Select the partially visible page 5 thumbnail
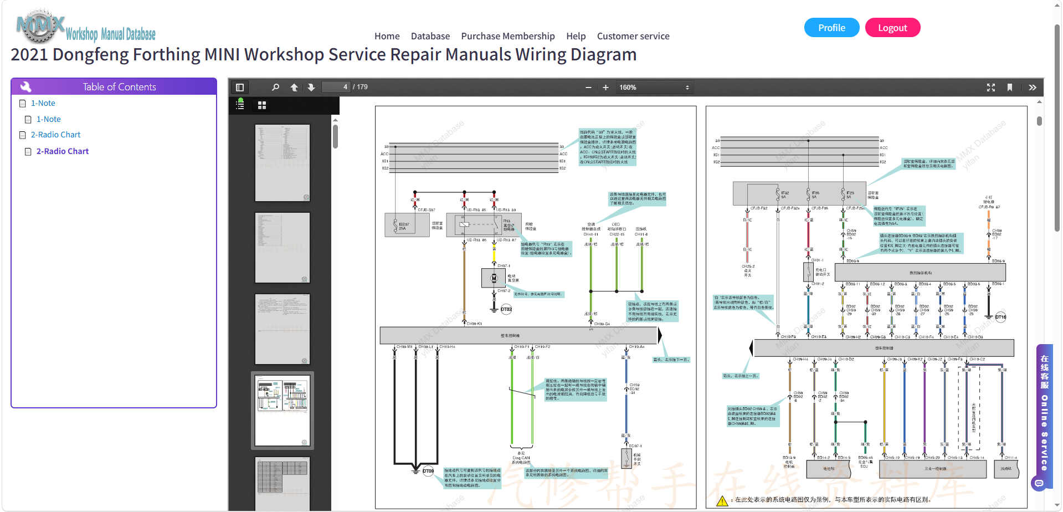The width and height of the screenshot is (1063, 512). click(283, 483)
